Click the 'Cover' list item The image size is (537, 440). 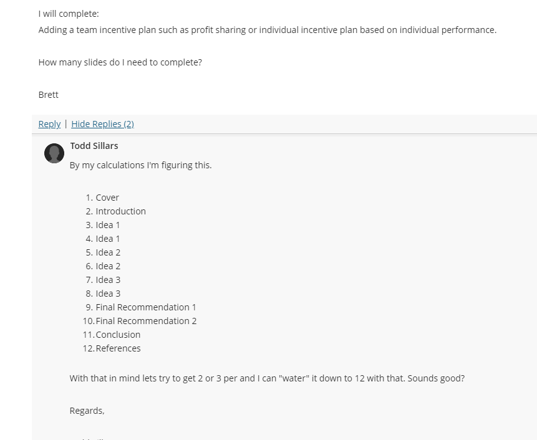(107, 198)
